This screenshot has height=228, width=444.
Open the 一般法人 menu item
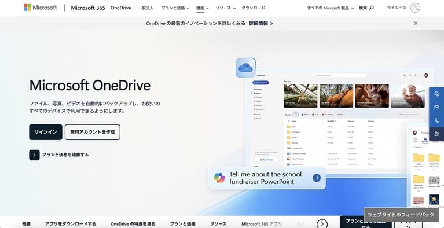pos(145,8)
